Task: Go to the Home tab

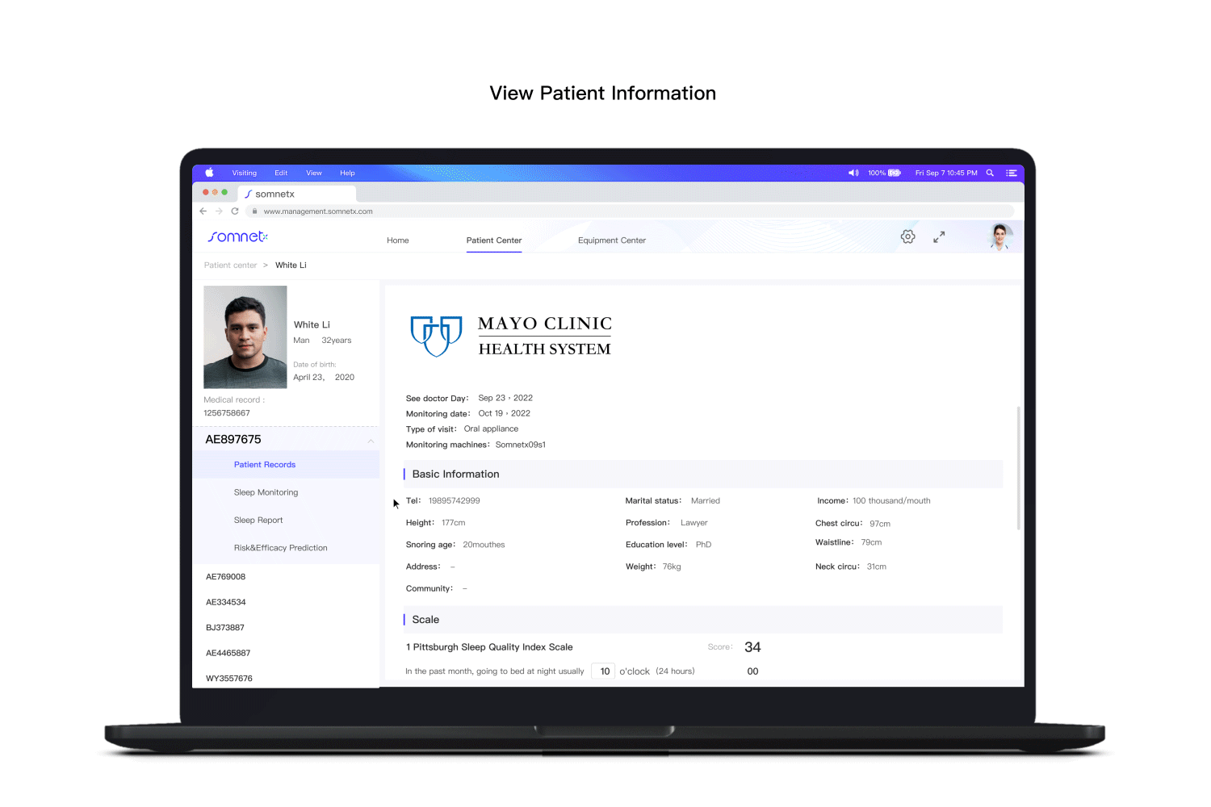Action: [398, 240]
